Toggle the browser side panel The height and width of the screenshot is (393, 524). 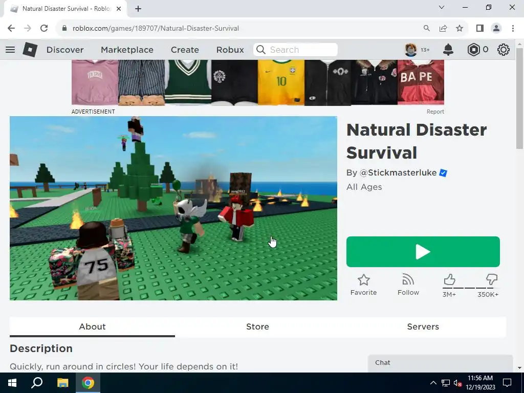[480, 29]
